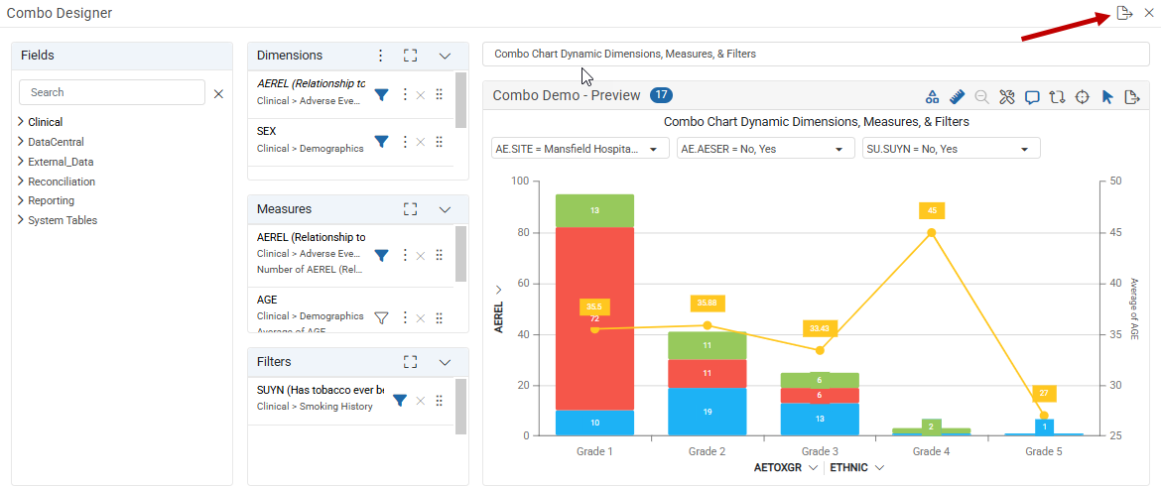Open options menu for AEREL in Measures
This screenshot has width=1161, height=487.
point(404,255)
